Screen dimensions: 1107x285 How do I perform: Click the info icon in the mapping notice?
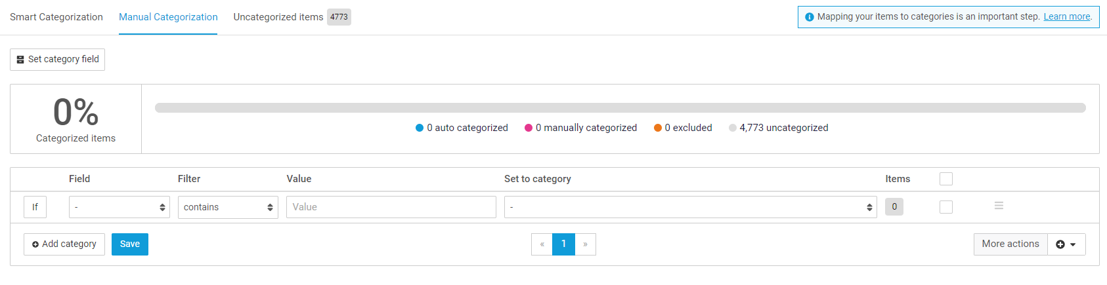pos(810,17)
